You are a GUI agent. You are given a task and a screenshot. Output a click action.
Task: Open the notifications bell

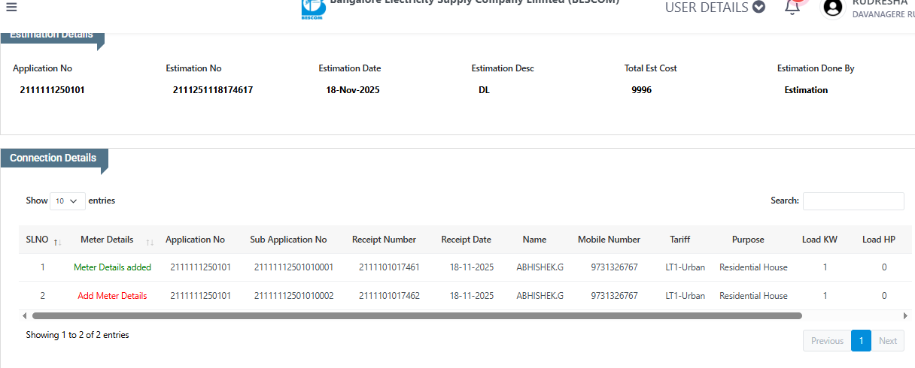coord(792,8)
